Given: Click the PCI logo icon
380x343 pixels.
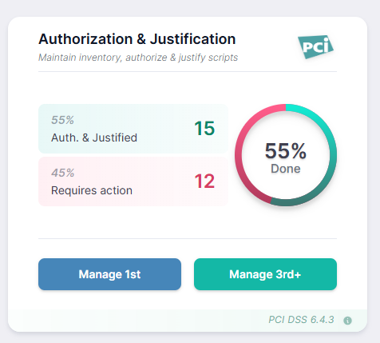Looking at the screenshot, I should tap(315, 46).
